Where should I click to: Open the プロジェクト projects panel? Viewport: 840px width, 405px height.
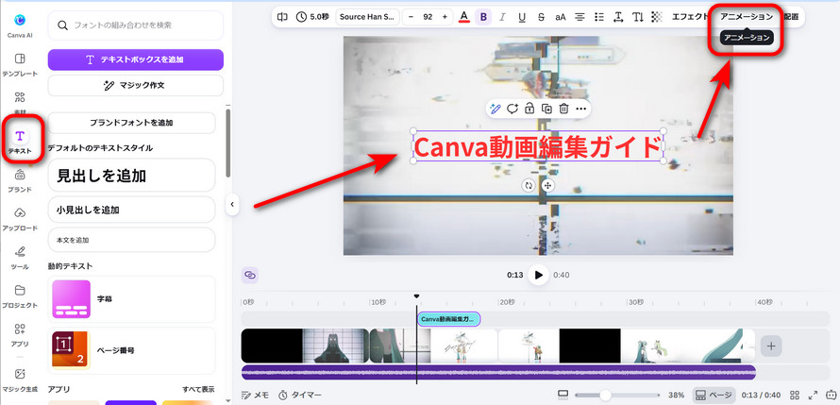click(x=20, y=295)
